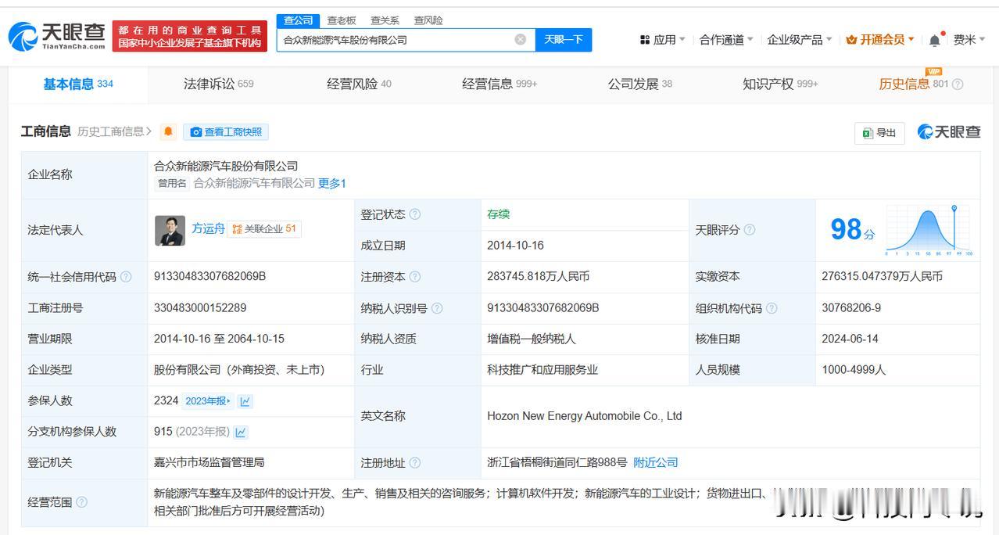Select the staff size 1000-4999人
Image resolution: width=999 pixels, height=535 pixels.
coord(854,369)
